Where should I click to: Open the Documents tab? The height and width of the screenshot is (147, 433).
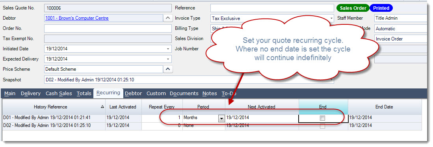(184, 93)
